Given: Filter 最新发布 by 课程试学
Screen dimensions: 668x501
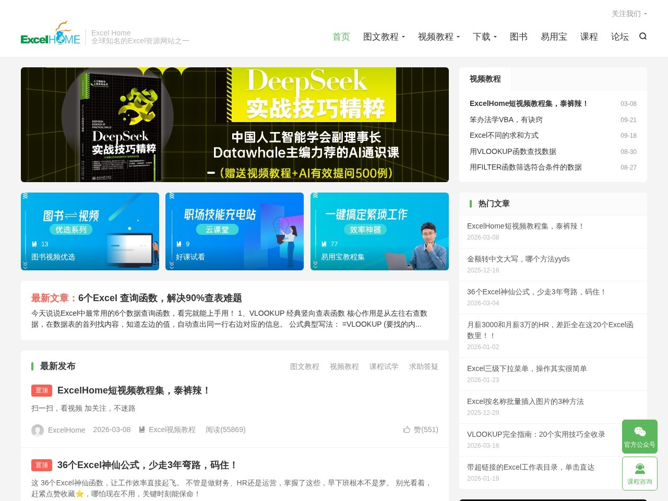Looking at the screenshot, I should (x=384, y=366).
